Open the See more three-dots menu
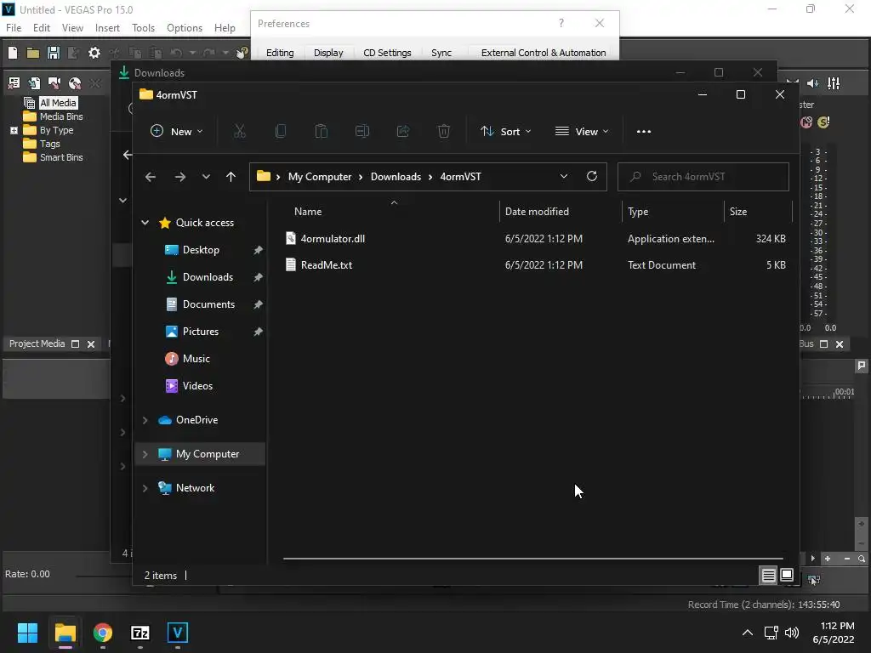This screenshot has height=653, width=871. (644, 132)
